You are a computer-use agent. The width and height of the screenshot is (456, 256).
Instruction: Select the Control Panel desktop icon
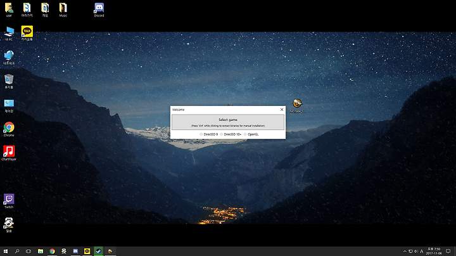click(x=9, y=106)
